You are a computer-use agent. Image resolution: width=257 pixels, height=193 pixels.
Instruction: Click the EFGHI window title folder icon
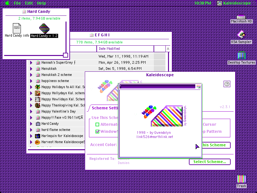92,35
